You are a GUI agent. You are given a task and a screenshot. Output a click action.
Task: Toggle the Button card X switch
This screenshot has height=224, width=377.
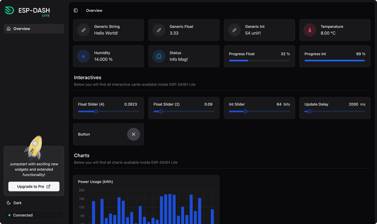pos(133,134)
